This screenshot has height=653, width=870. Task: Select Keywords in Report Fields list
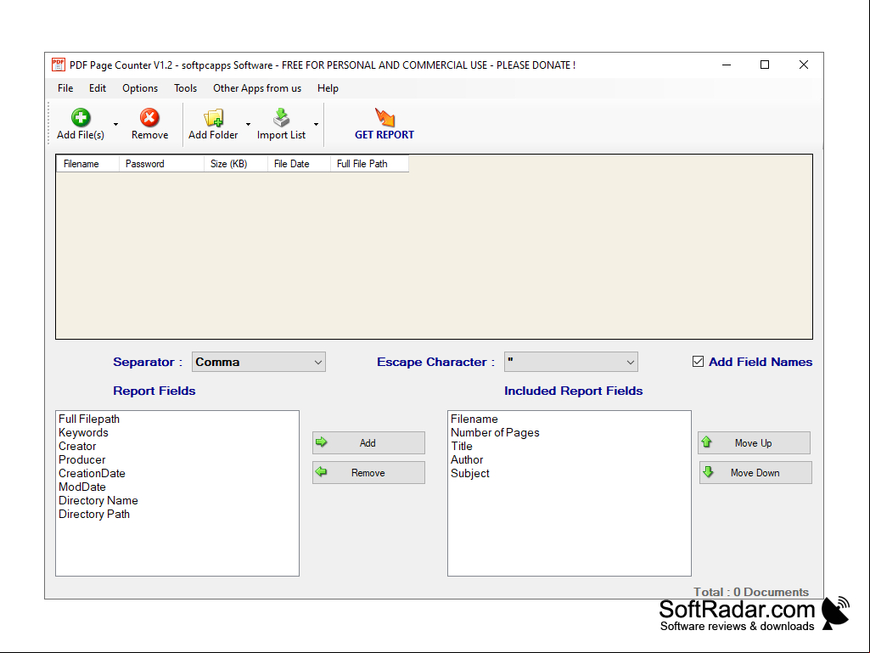pyautogui.click(x=84, y=432)
